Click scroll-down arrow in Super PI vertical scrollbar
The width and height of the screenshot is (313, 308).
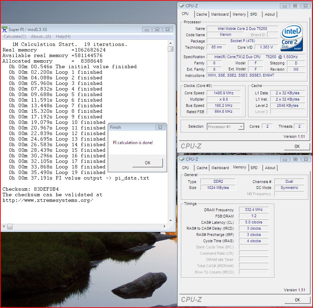pos(171,221)
